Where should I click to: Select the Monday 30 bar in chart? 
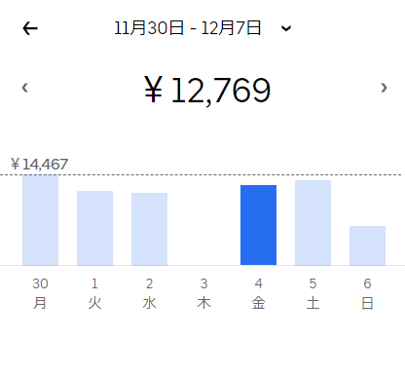tap(40, 220)
